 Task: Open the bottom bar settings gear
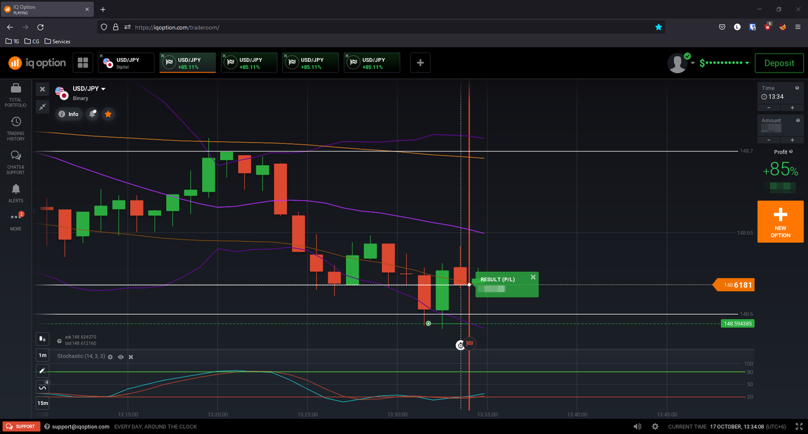tap(655, 426)
